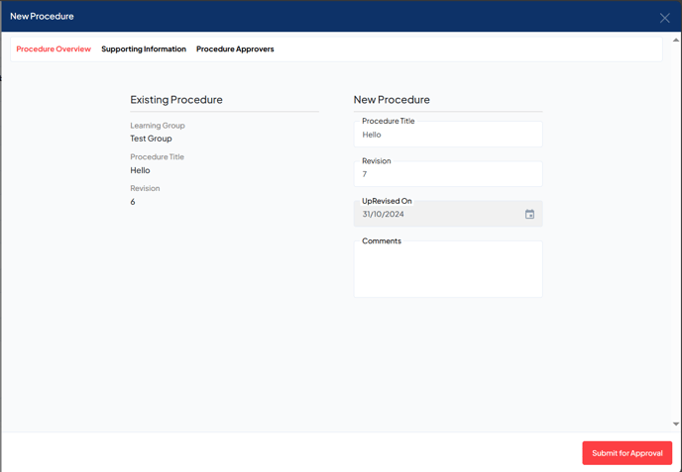Viewport: 682px width, 472px height.
Task: Open the Procedure Approvers tab
Action: 235,49
